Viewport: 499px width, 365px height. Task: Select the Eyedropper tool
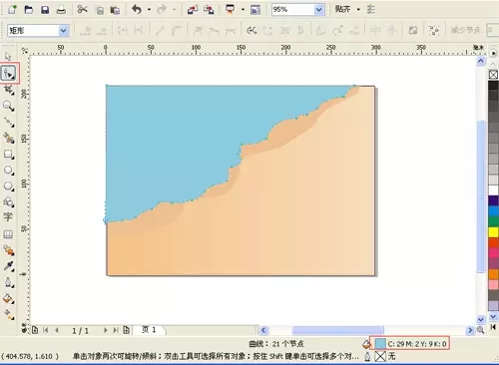[x=9, y=266]
